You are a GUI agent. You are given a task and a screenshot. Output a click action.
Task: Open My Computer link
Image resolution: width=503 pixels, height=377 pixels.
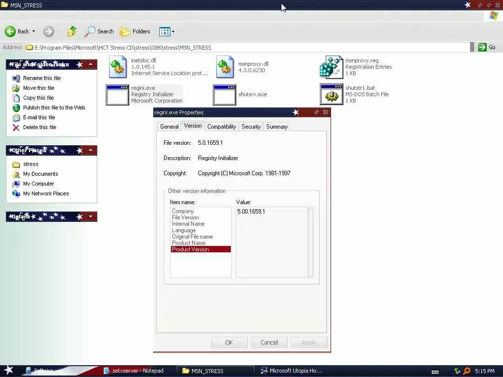[38, 184]
